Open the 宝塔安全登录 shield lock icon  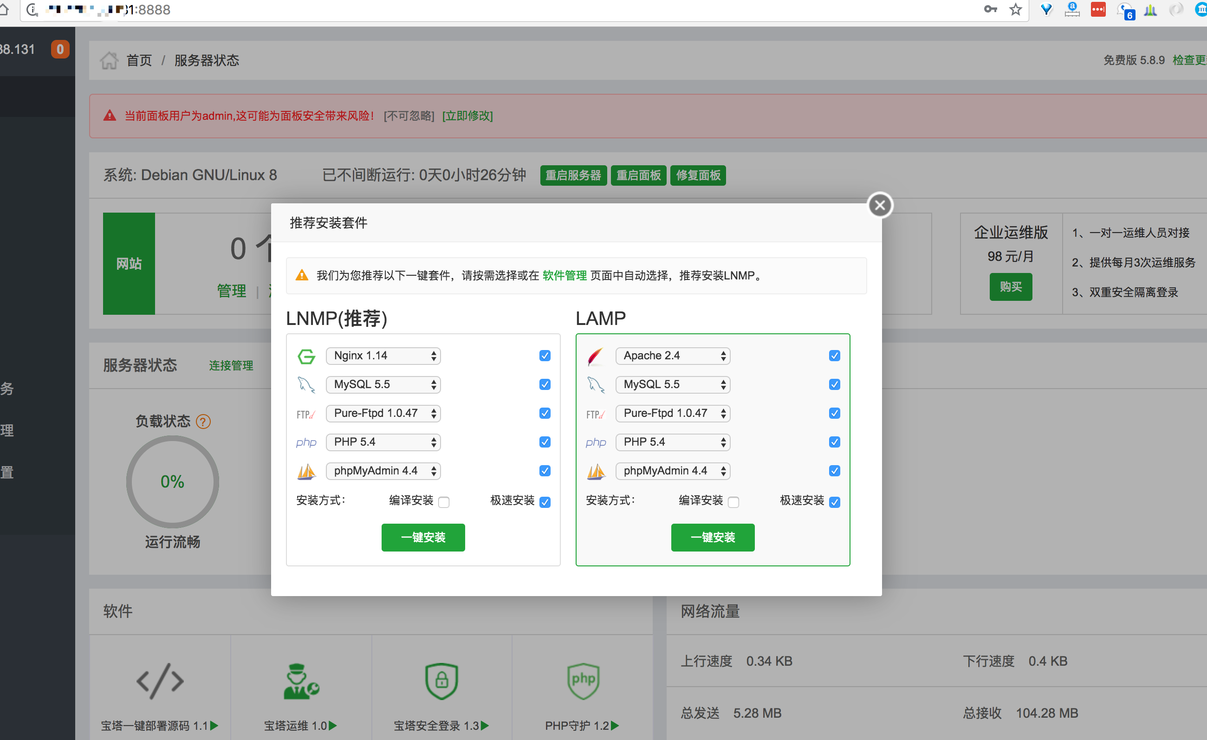441,681
